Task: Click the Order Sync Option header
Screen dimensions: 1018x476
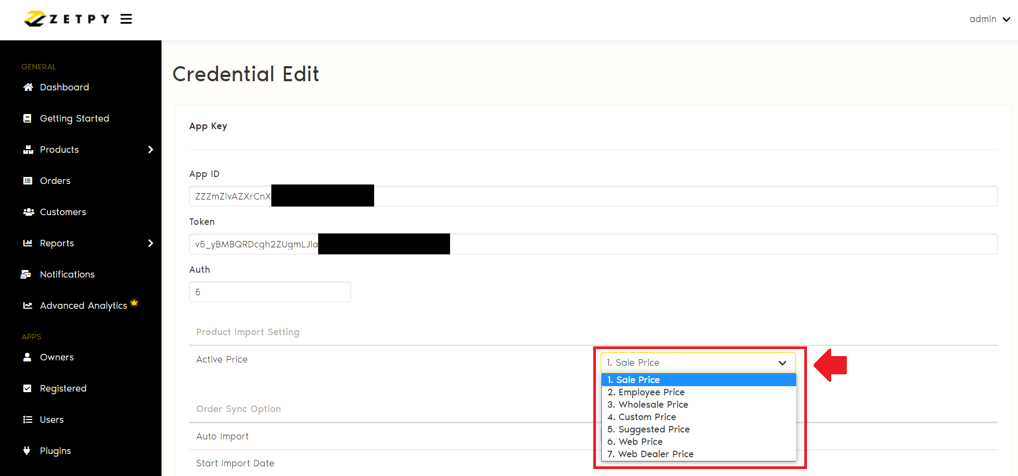Action: coord(238,409)
